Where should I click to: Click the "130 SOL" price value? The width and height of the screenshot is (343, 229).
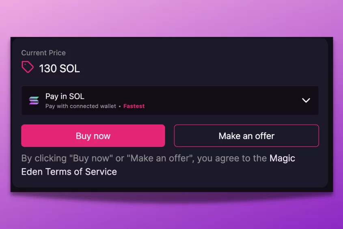[59, 68]
